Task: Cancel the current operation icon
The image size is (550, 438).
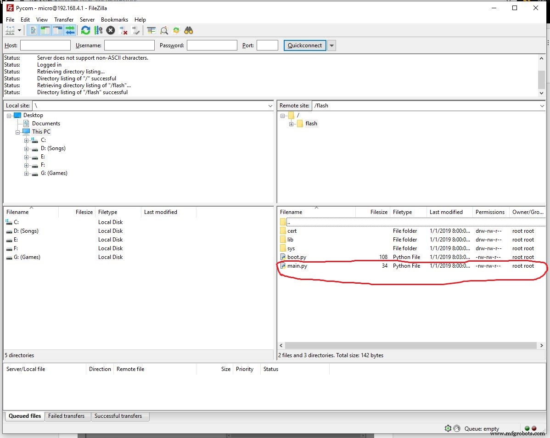Action: pos(111,31)
